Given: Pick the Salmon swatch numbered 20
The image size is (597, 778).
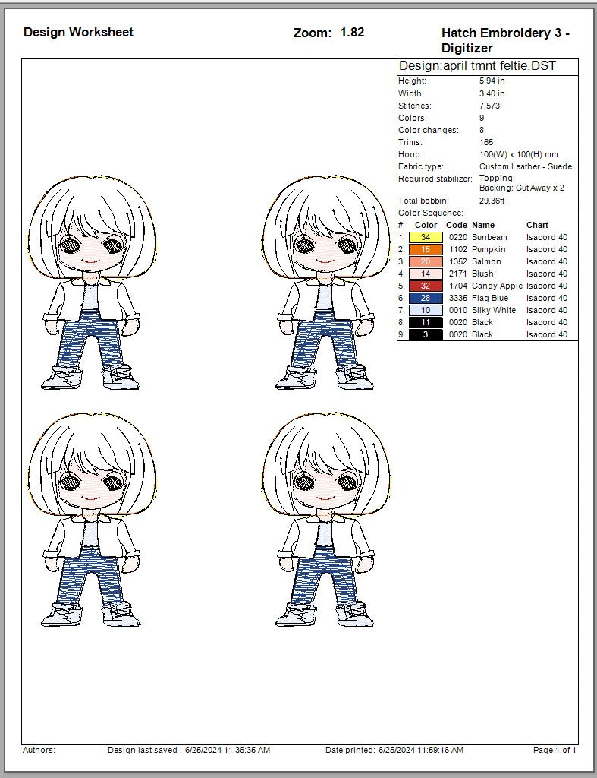Looking at the screenshot, I should click(426, 261).
